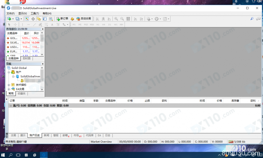The height and width of the screenshot is (158, 263).
Task: Switch to the 新闻 terminal tab
Action: point(46,135)
